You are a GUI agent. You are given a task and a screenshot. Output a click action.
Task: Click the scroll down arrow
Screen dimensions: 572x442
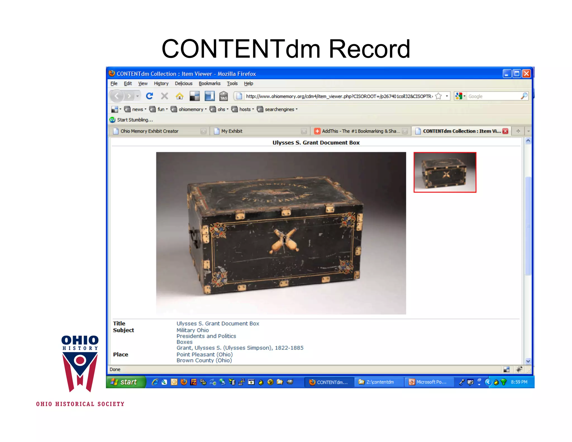(528, 361)
